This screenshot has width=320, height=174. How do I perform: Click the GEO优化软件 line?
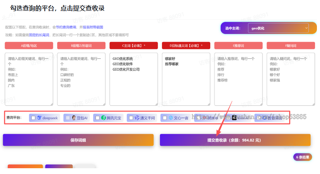pyautogui.click(x=123, y=64)
